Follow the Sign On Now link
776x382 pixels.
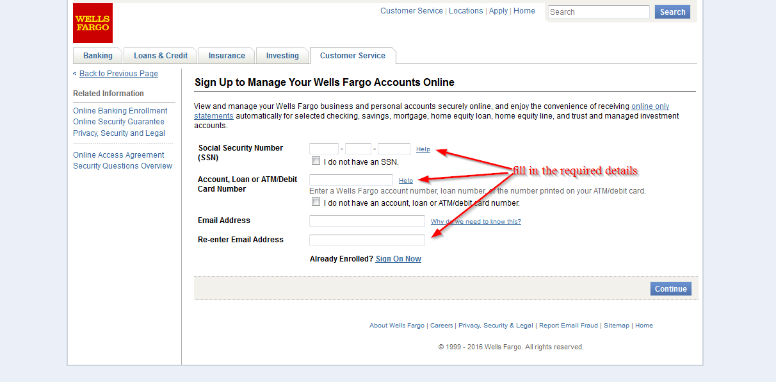[x=398, y=259]
